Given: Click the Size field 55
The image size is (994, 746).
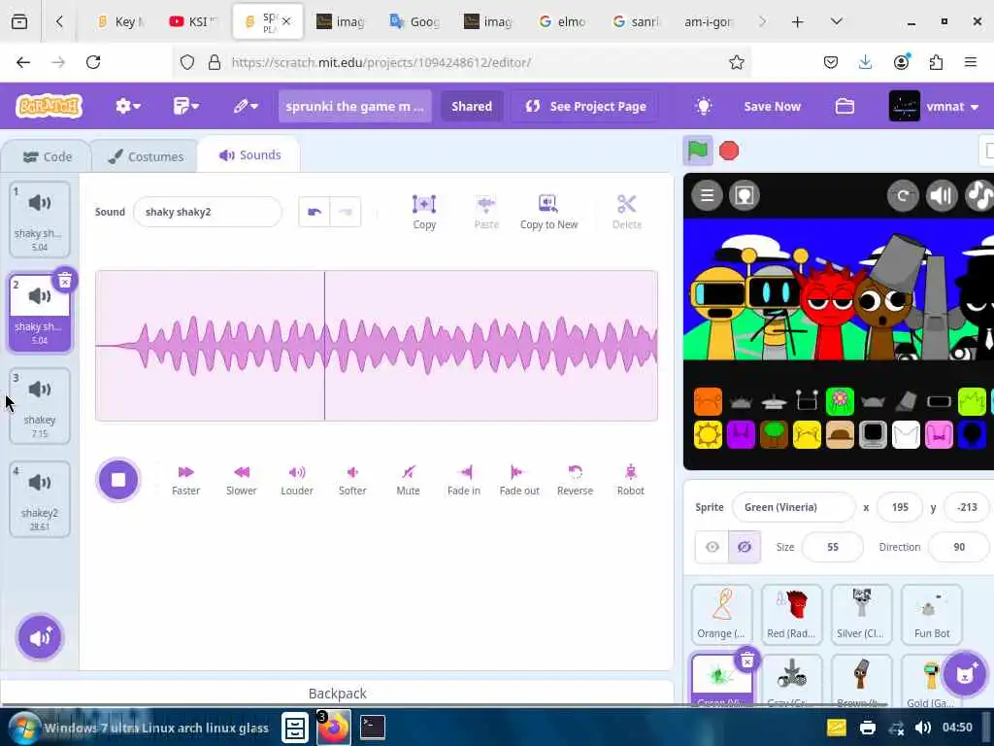Looking at the screenshot, I should point(832,547).
